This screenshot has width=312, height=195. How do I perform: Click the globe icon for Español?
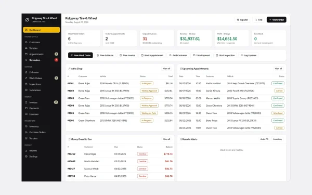point(238,20)
